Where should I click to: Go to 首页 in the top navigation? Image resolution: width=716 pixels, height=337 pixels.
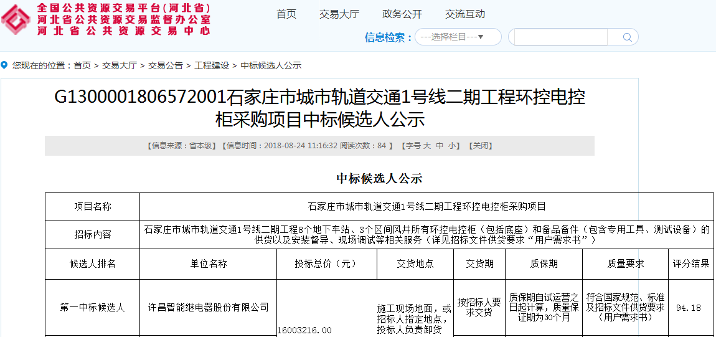[286, 14]
